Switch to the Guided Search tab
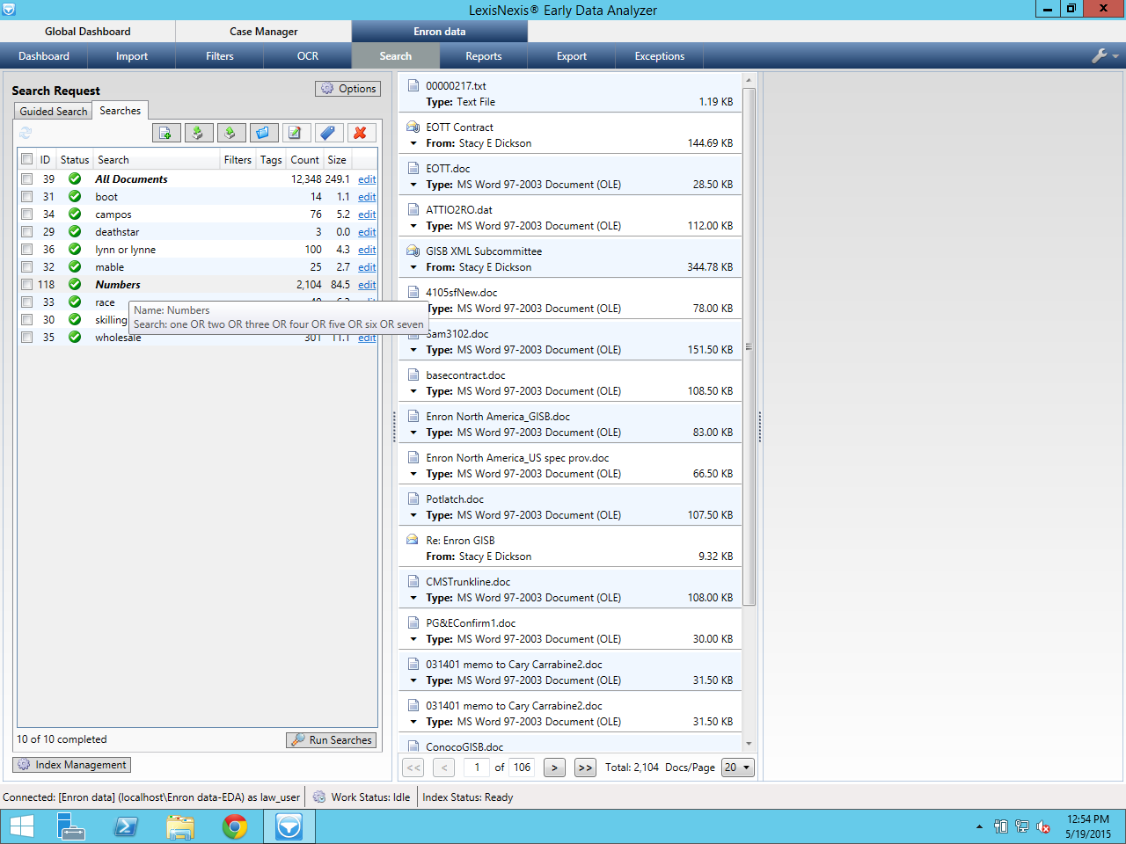Screen dimensions: 1126x844 [x=54, y=112]
